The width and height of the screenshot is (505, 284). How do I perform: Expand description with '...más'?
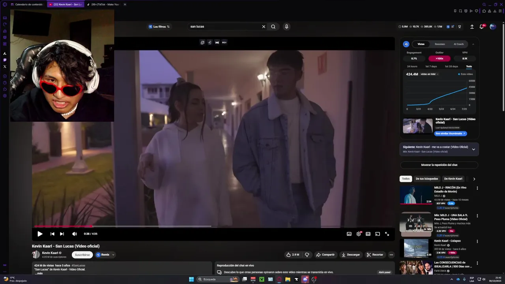(39, 273)
